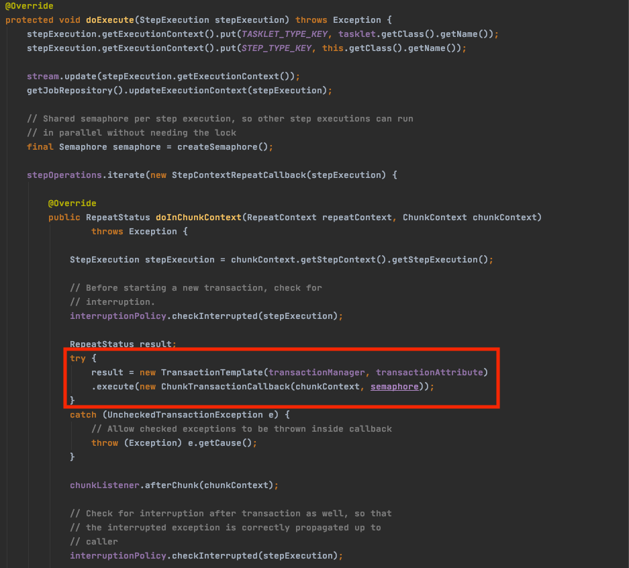Viewport: 629px width, 568px height.
Task: Click the comment '// Shared semaphore per step execution'
Action: (129, 119)
